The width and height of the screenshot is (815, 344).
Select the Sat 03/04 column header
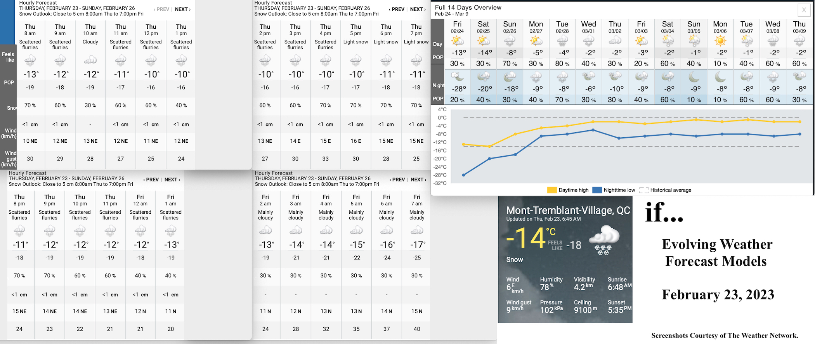click(668, 27)
